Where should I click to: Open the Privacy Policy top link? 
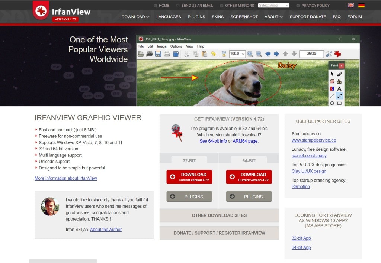point(315,6)
